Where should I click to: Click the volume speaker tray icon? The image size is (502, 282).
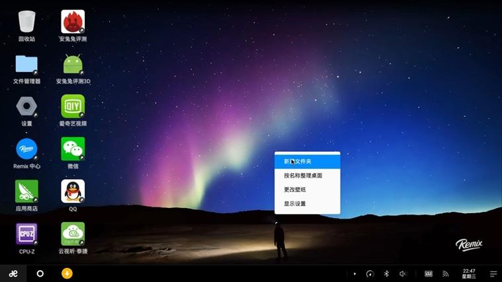403,273
